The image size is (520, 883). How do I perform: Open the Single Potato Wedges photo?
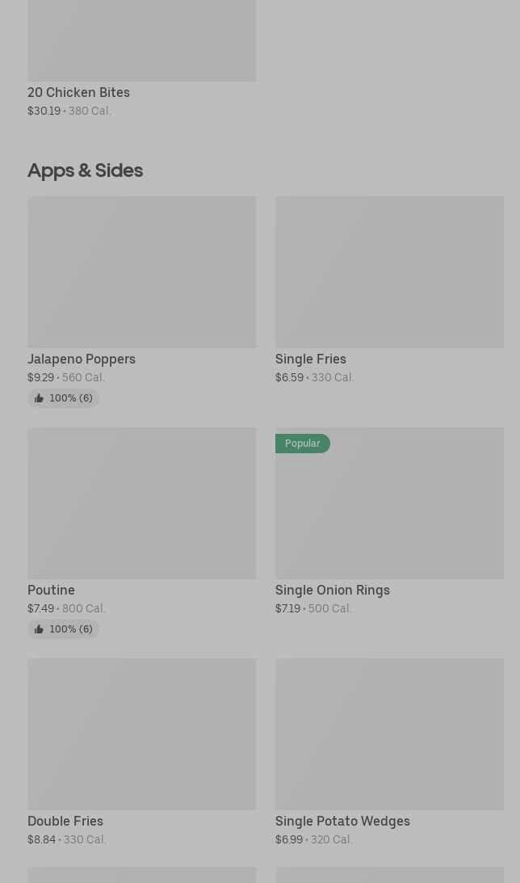click(389, 734)
